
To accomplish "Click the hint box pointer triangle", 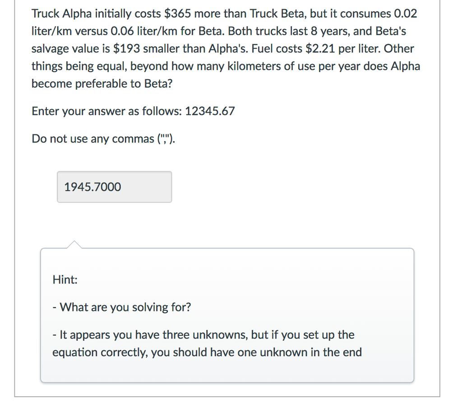I will pos(74,245).
